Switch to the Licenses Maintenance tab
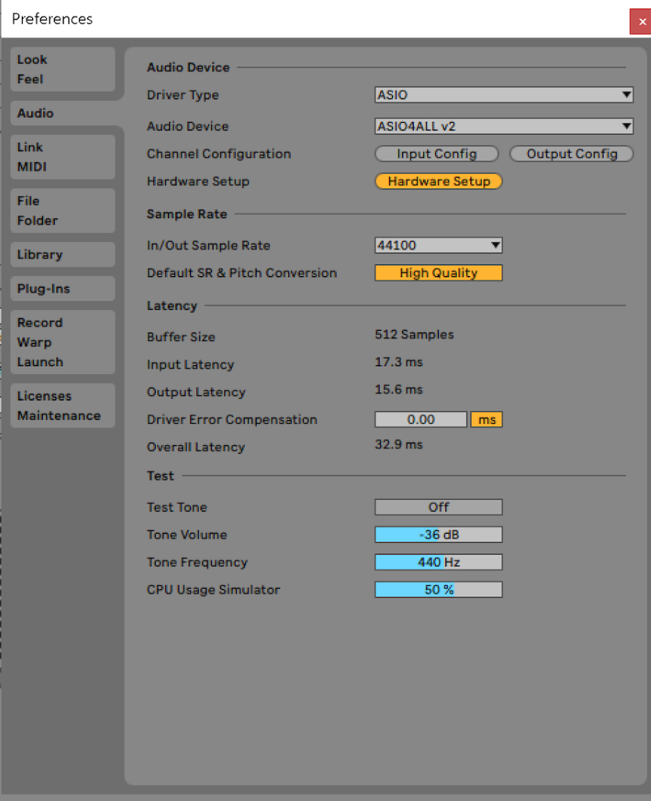The width and height of the screenshot is (651, 801). [x=63, y=406]
